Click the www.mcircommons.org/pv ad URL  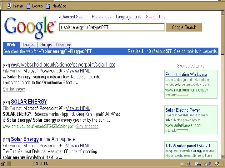click(x=187, y=90)
